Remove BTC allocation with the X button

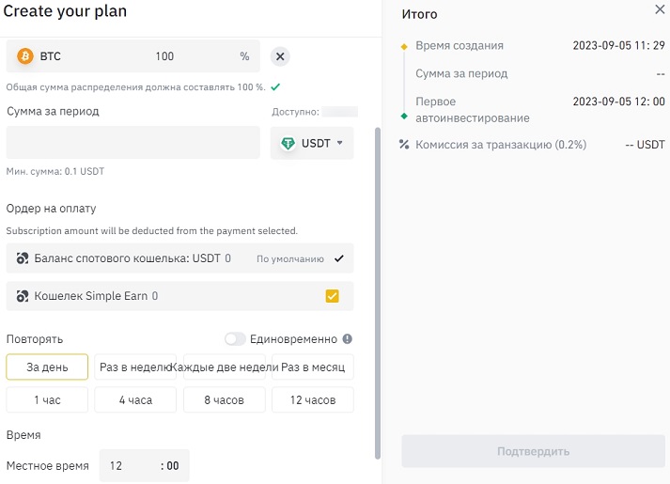(x=280, y=56)
